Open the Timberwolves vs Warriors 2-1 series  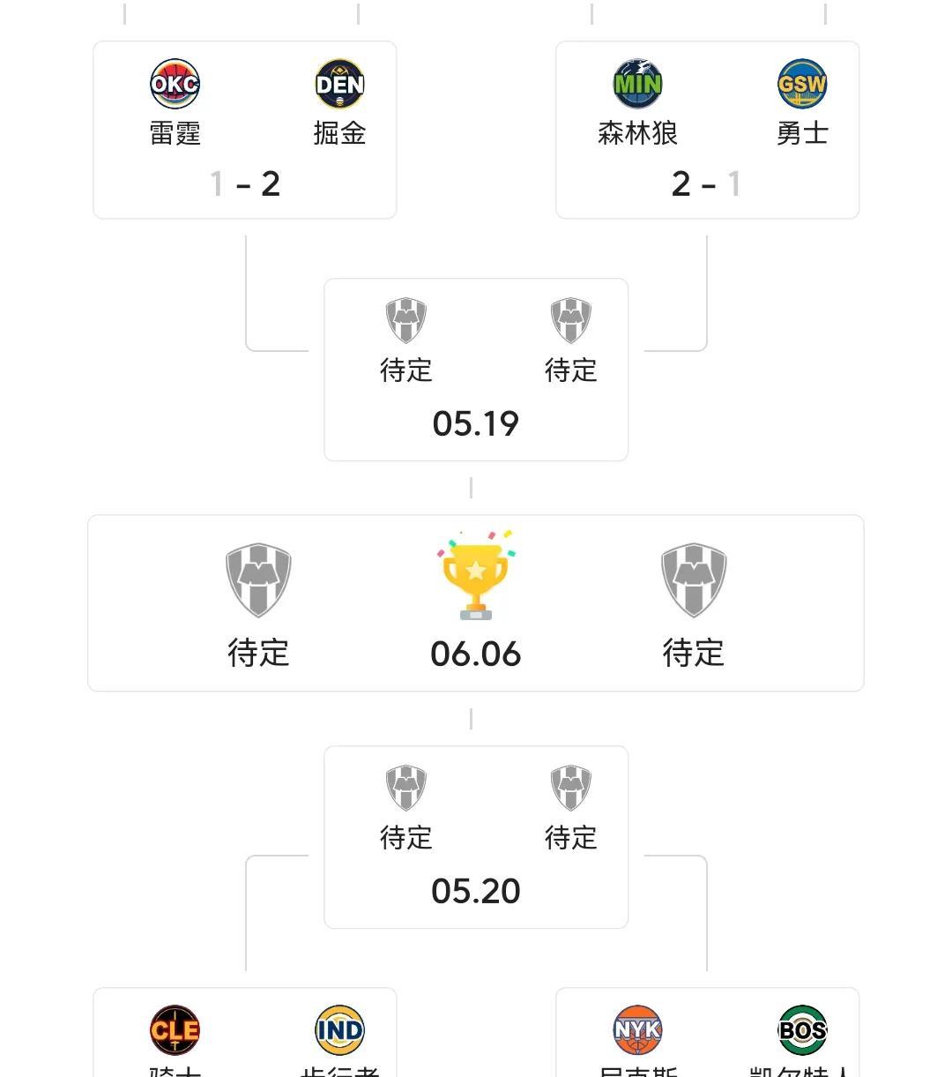(707, 130)
